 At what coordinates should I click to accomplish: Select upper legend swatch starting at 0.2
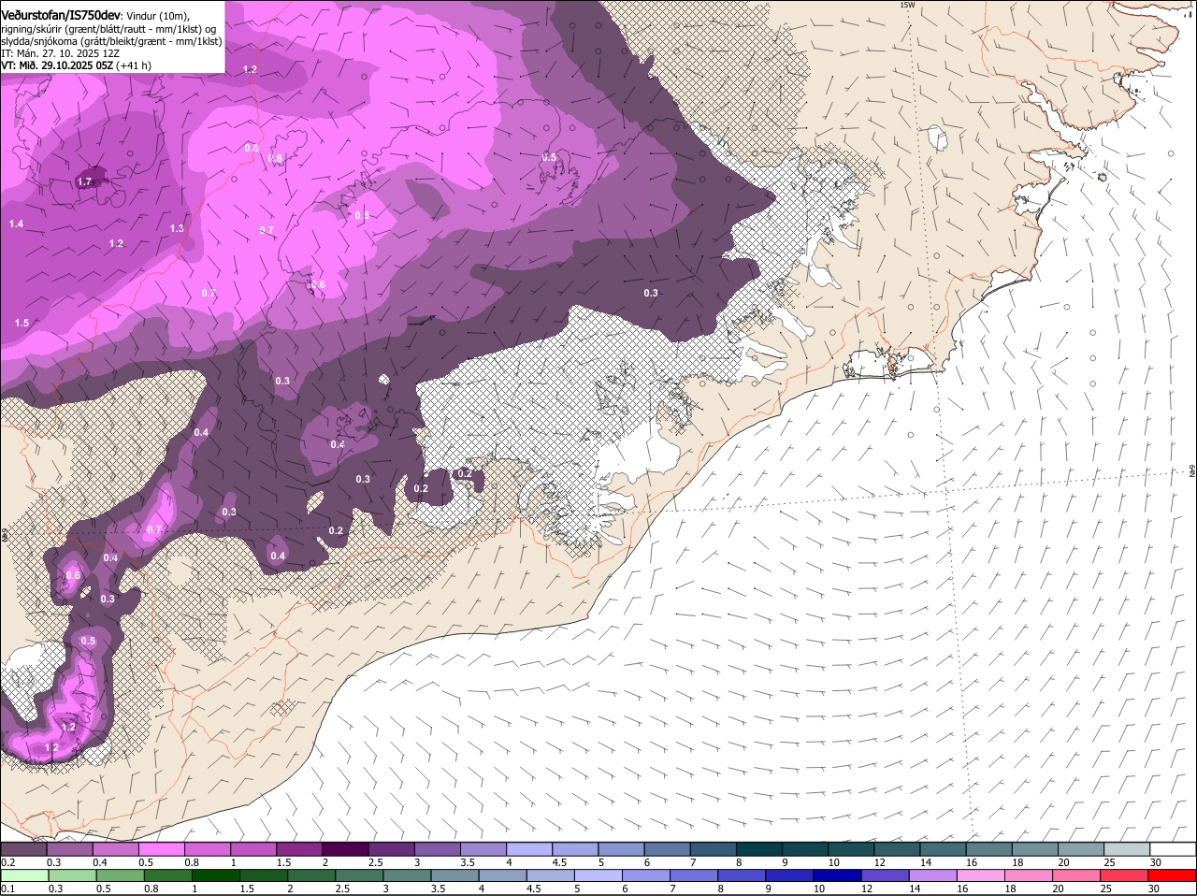tap(24, 849)
